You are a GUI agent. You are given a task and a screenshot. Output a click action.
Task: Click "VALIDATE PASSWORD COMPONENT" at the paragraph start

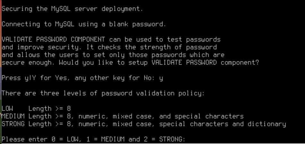53,40
